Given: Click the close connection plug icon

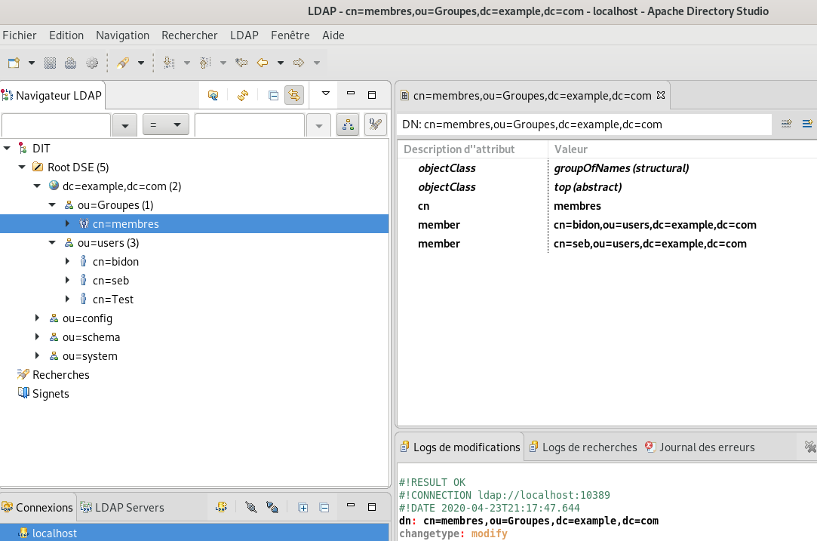Looking at the screenshot, I should click(x=272, y=507).
